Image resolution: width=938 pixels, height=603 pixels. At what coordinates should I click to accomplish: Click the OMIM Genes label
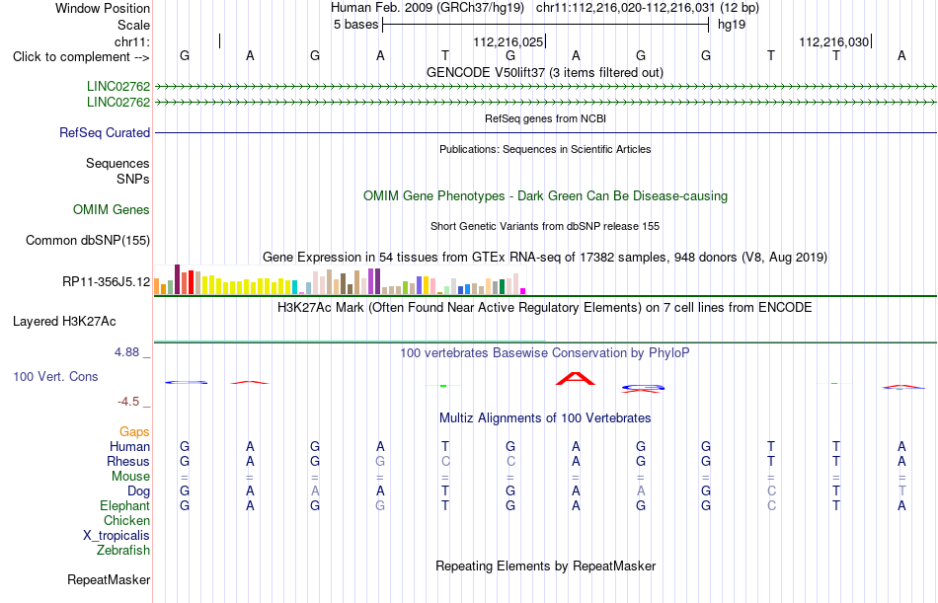point(112,209)
